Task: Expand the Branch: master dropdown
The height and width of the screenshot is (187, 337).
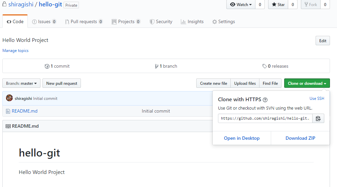Action: 21,83
